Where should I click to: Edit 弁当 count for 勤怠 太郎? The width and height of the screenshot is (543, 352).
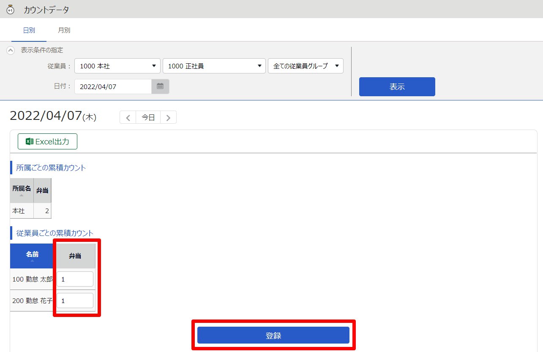pos(75,279)
